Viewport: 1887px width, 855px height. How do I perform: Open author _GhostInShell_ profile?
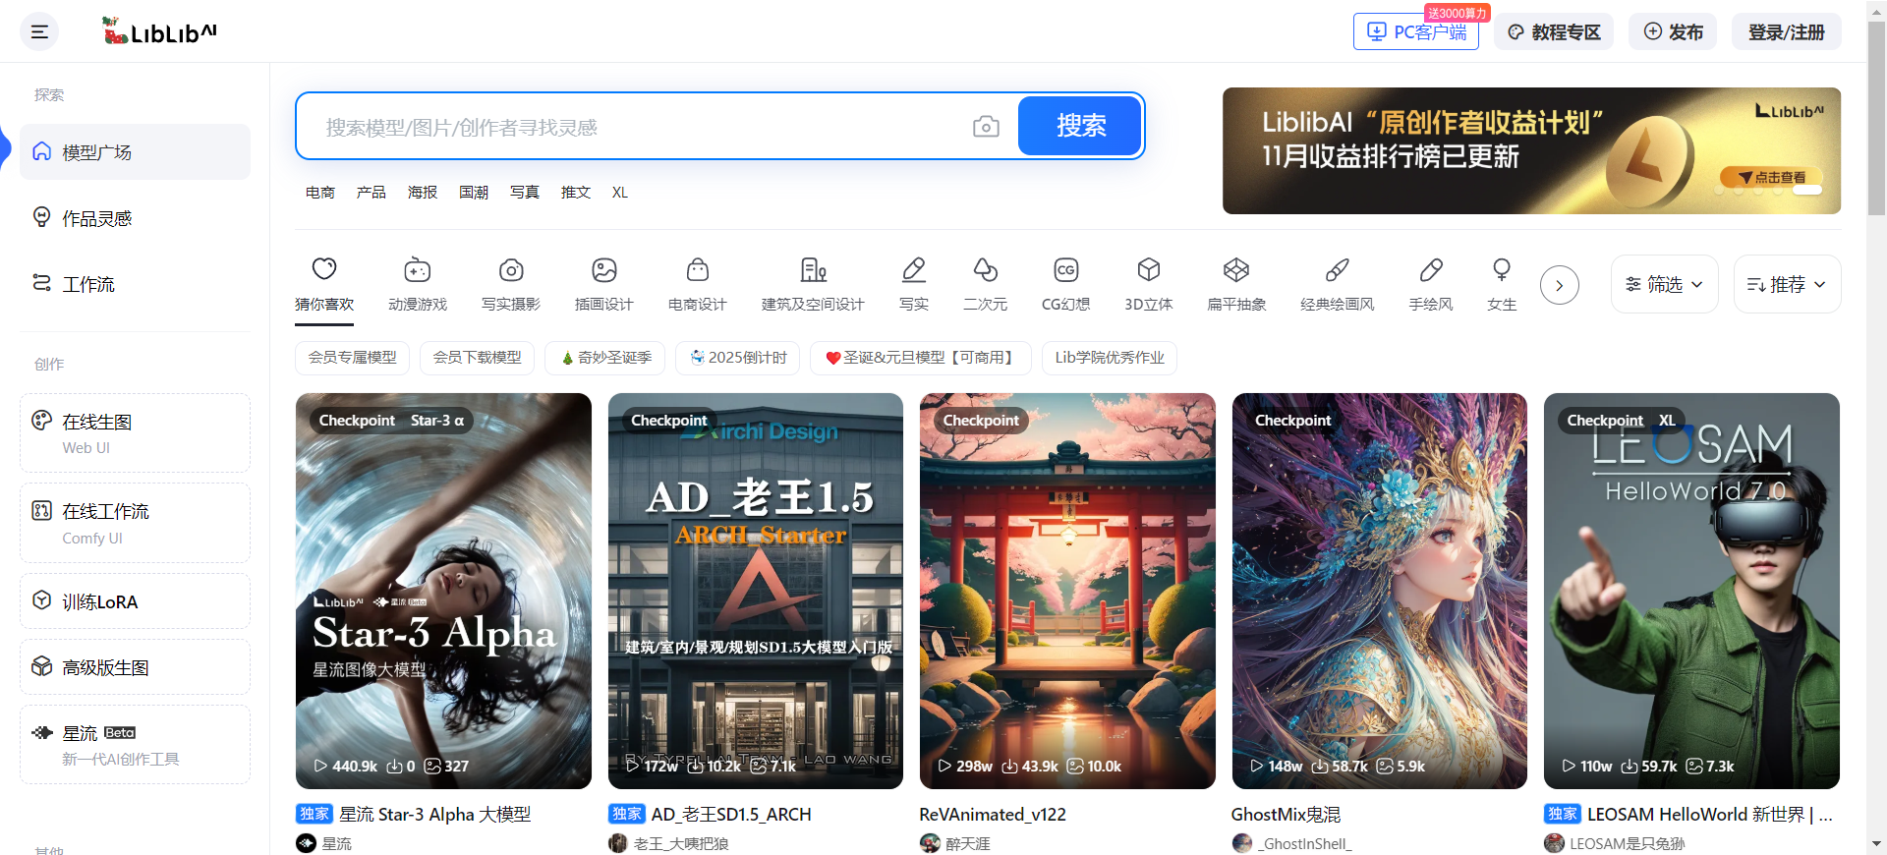pos(1292,843)
